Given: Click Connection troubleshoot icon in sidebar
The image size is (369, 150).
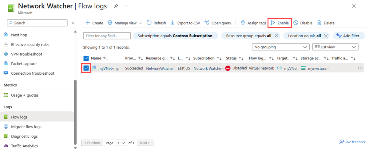Looking at the screenshot, I should [6, 73].
